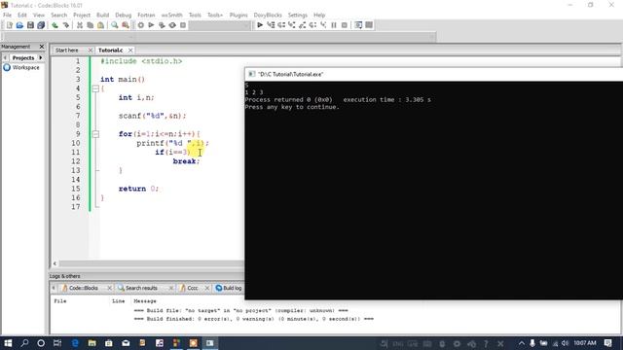Show hidden system tray icons chevron
This screenshot has height=350, width=623.
(x=522, y=343)
